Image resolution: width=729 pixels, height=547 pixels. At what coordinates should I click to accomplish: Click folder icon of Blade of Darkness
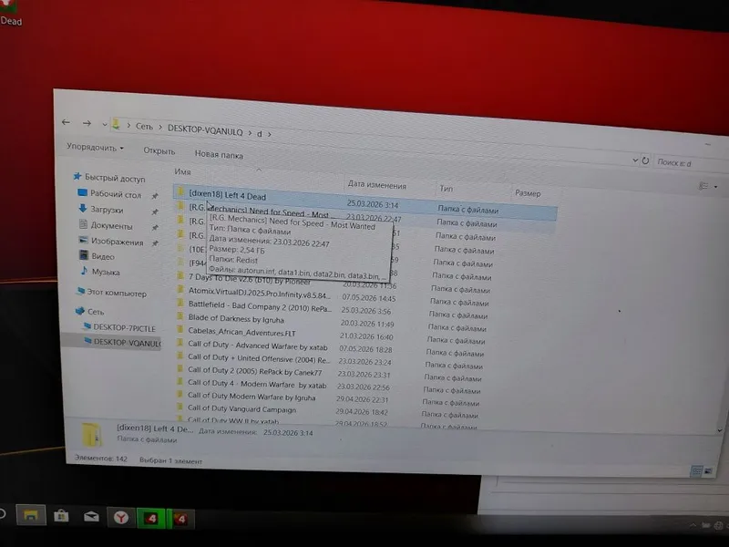[180, 316]
